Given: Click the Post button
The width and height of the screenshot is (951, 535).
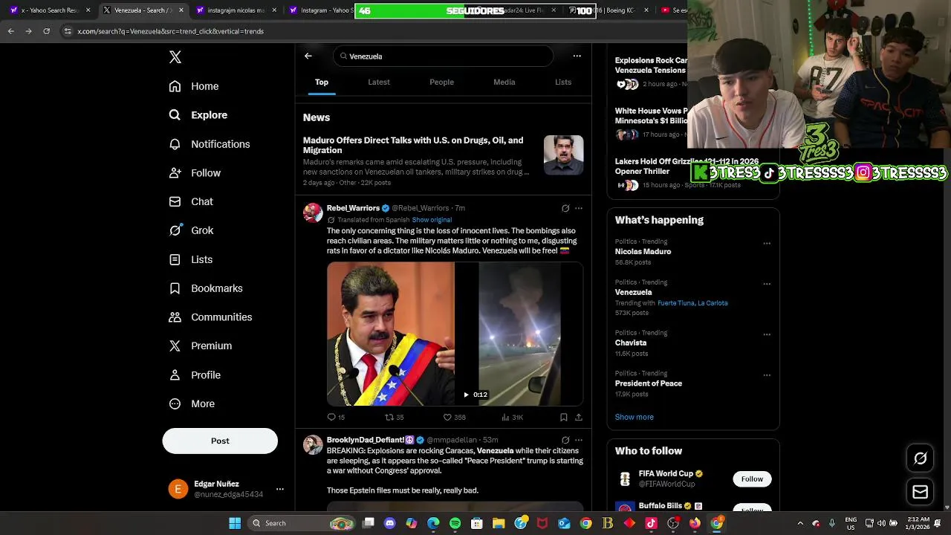Looking at the screenshot, I should [220, 441].
